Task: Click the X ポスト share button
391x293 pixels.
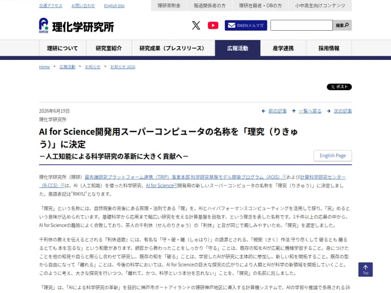Action: tap(339, 87)
